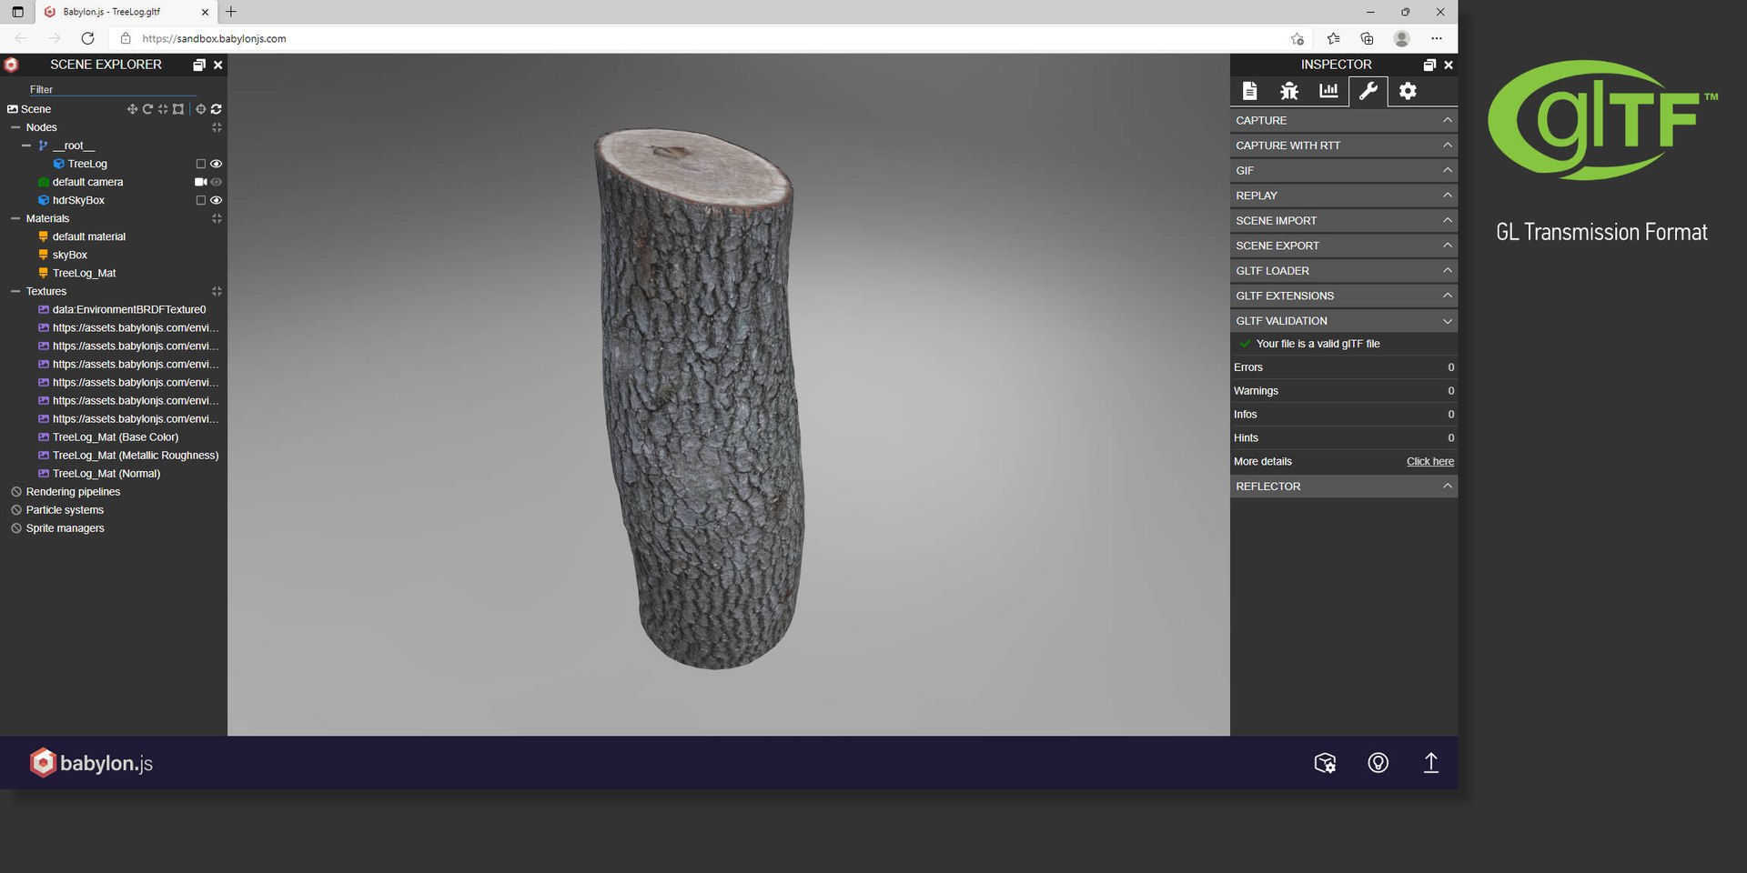This screenshot has height=873, width=1747.
Task: Collapse the Materials tree section
Action: point(15,218)
